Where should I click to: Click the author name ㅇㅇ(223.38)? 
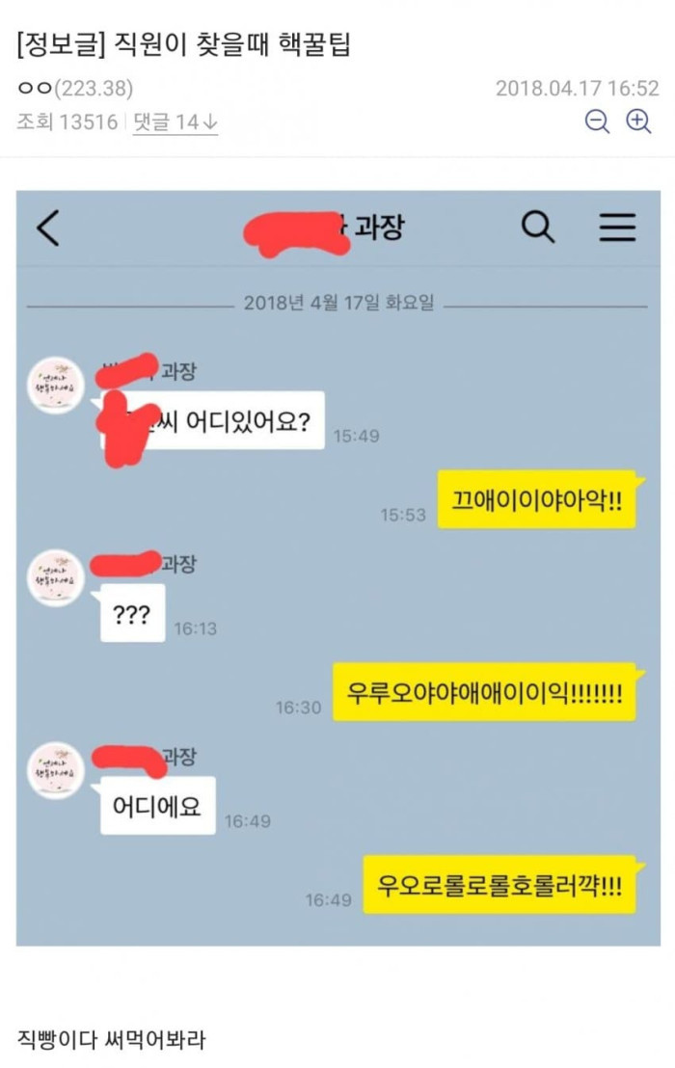click(x=75, y=88)
